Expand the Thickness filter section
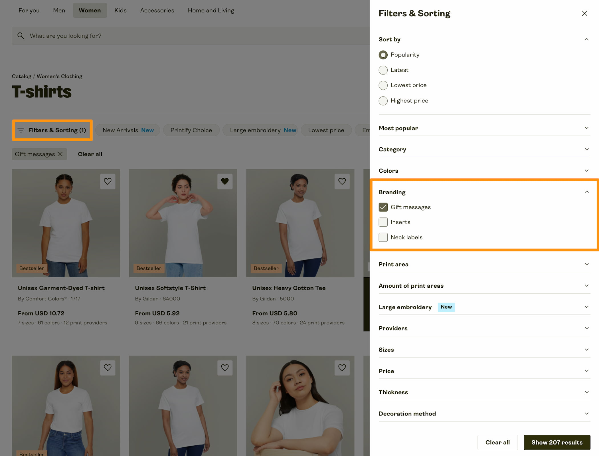Screen dimensions: 599x456 (x=484, y=392)
